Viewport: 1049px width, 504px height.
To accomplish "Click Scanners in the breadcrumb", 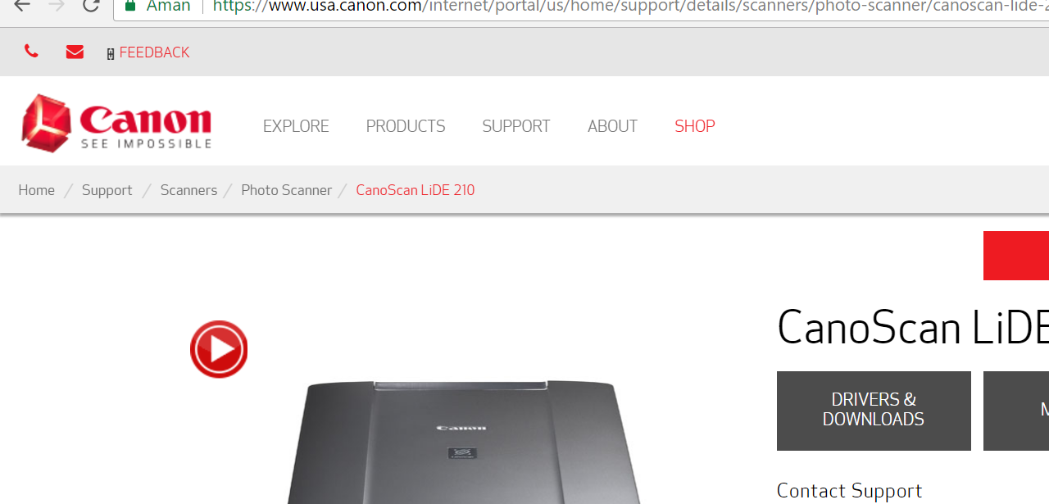I will click(188, 190).
